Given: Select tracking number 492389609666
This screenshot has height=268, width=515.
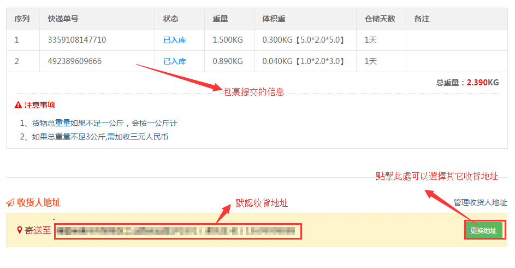Looking at the screenshot, I should point(75,61).
